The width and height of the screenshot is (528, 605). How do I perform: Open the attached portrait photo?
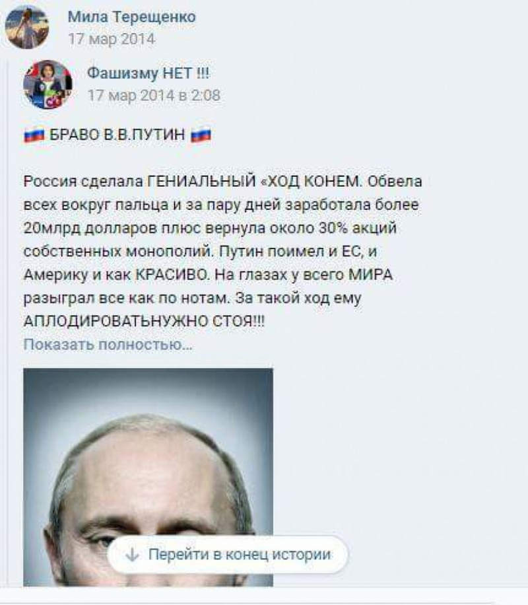148,478
